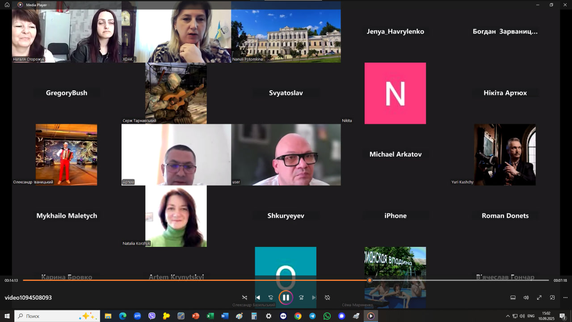The height and width of the screenshot is (322, 572).
Task: Click Nanuli Potomkina building tile
Action: pyautogui.click(x=286, y=32)
